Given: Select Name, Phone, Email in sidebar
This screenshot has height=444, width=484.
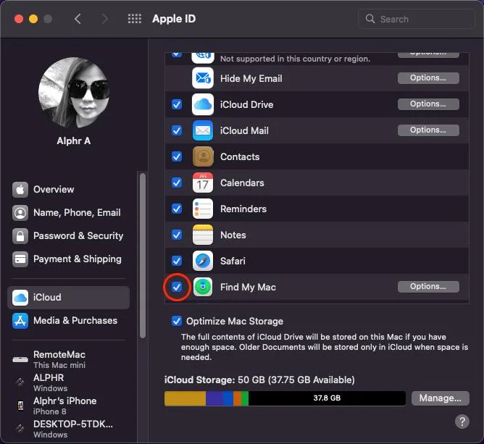Looking at the screenshot, I should (69, 213).
